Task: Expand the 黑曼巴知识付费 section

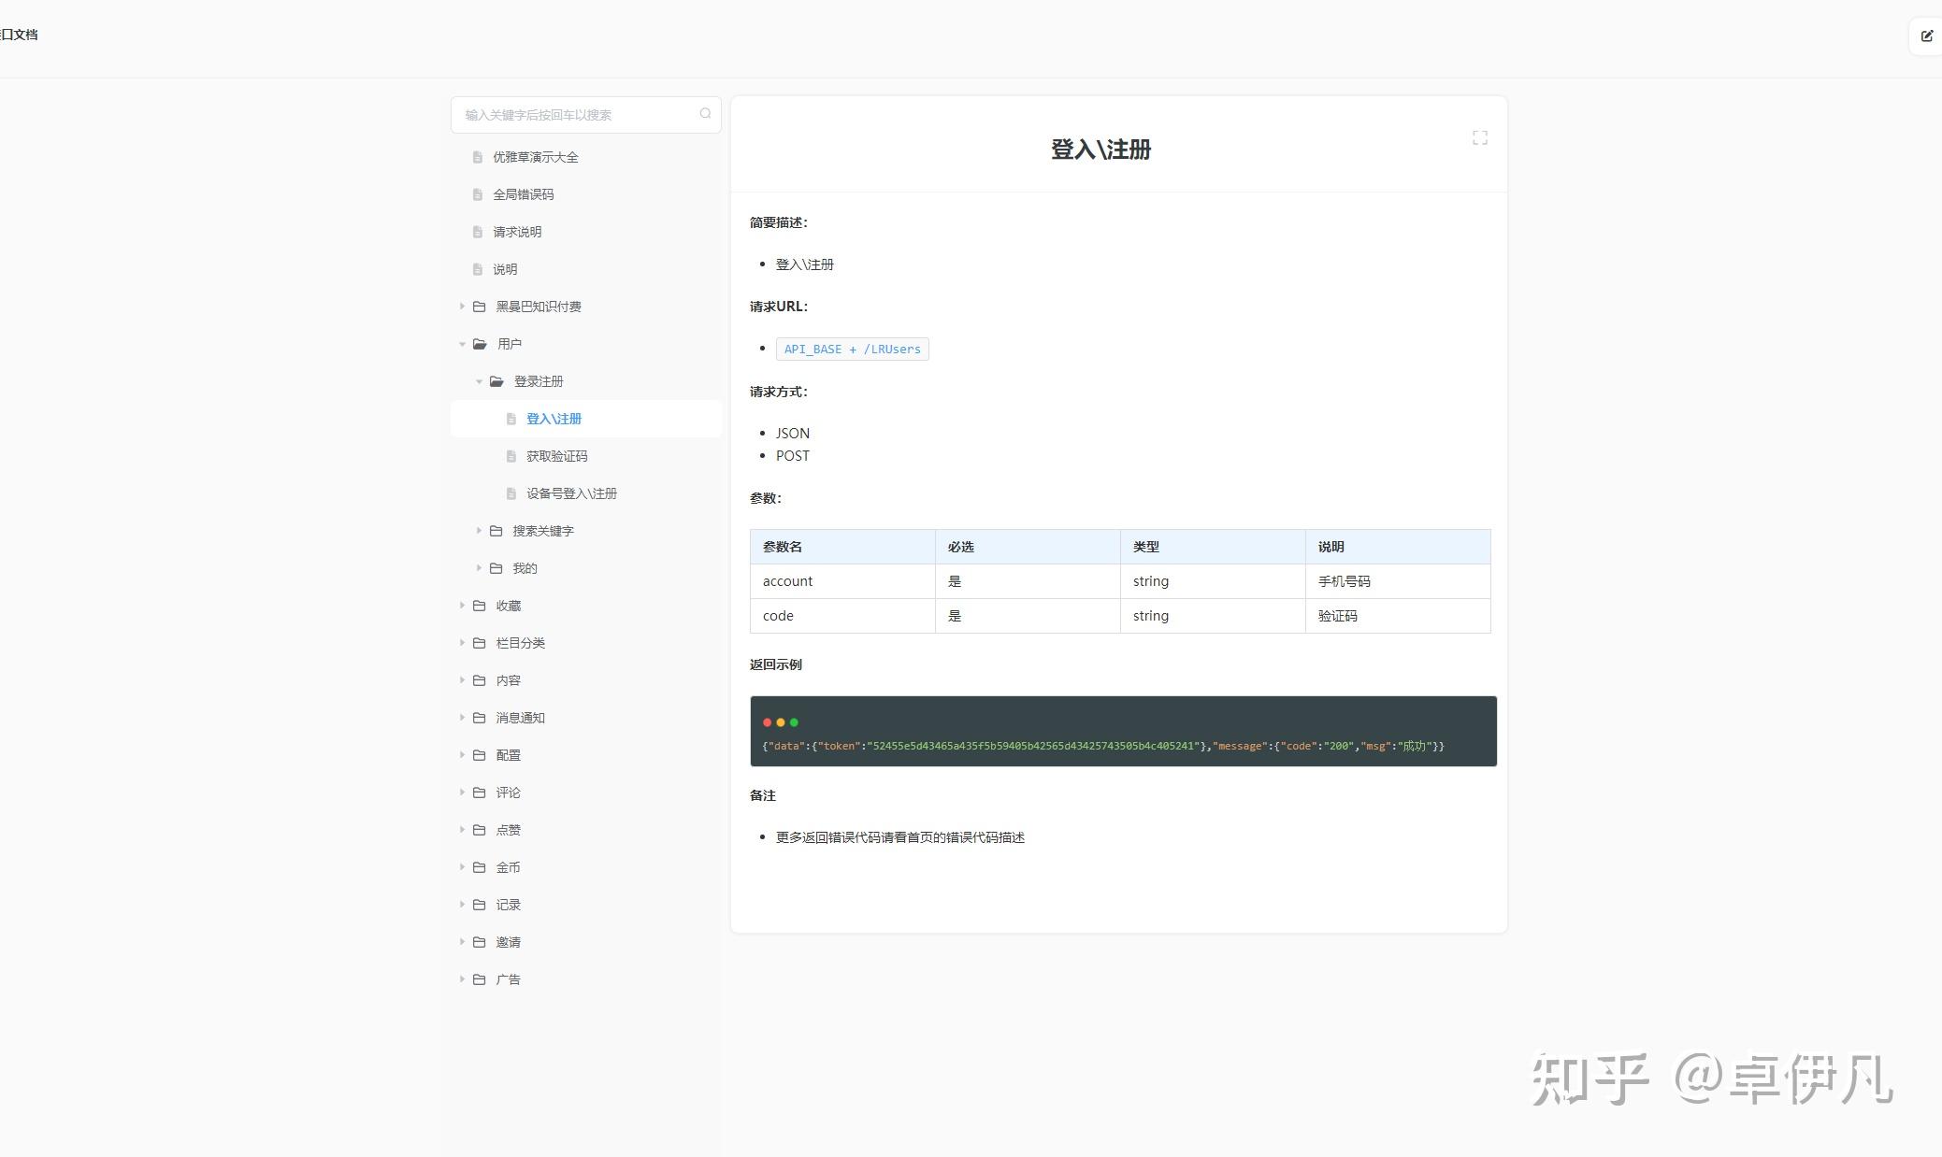Action: pyautogui.click(x=463, y=307)
